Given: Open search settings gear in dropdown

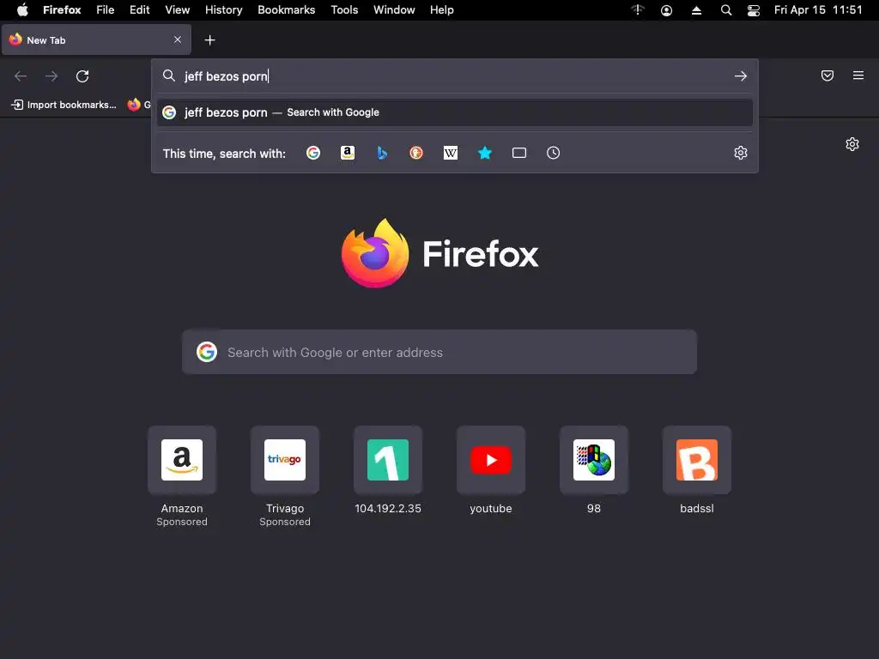Looking at the screenshot, I should [x=741, y=153].
